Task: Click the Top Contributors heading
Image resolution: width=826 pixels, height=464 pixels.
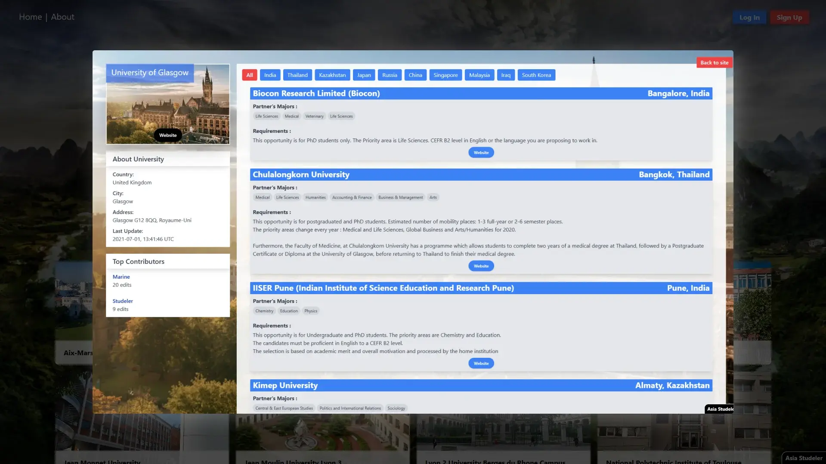Action: (x=138, y=261)
